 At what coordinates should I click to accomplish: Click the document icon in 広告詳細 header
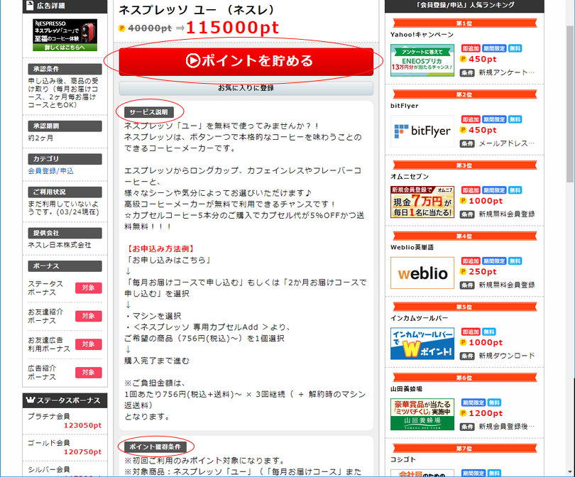coord(29,6)
